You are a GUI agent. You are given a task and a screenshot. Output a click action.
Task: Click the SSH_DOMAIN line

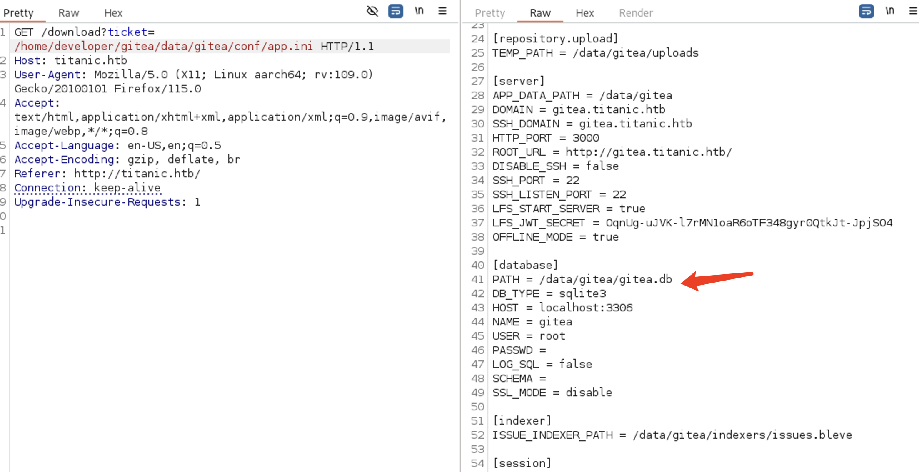pos(592,124)
